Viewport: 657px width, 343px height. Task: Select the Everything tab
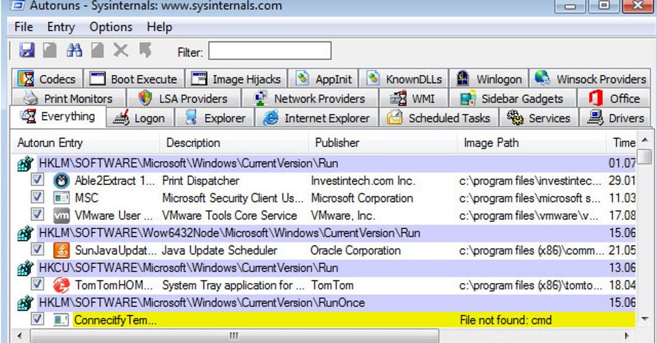58,117
